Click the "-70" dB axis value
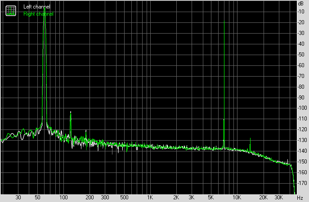309x202 pixels. [x=301, y=76]
